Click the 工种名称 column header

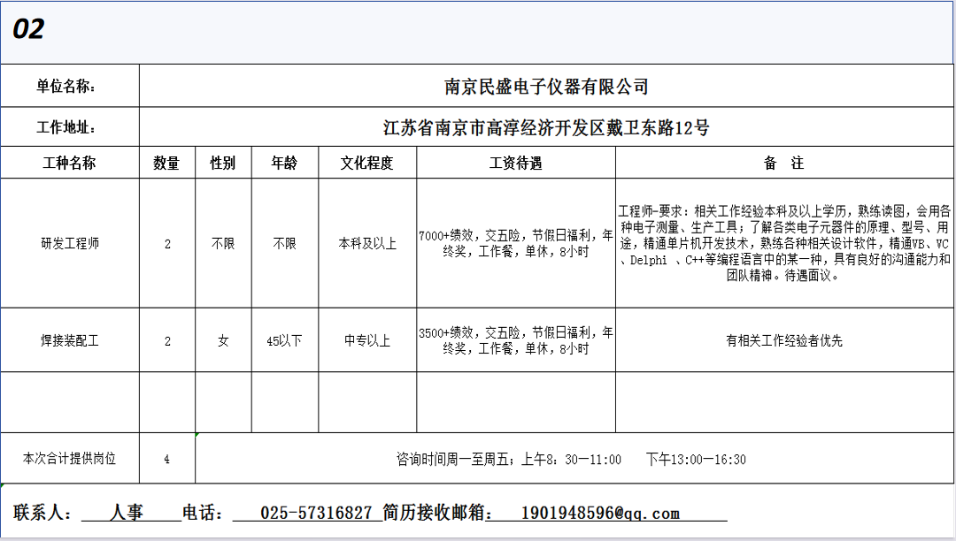[x=70, y=164]
